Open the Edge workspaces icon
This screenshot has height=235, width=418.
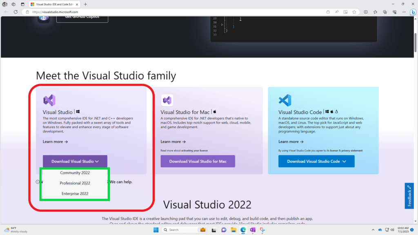click(13, 4)
